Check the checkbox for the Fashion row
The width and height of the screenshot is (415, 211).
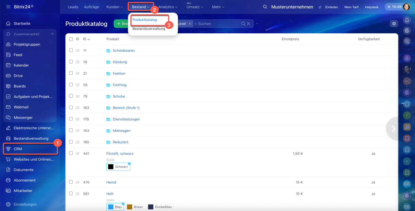[x=71, y=73]
